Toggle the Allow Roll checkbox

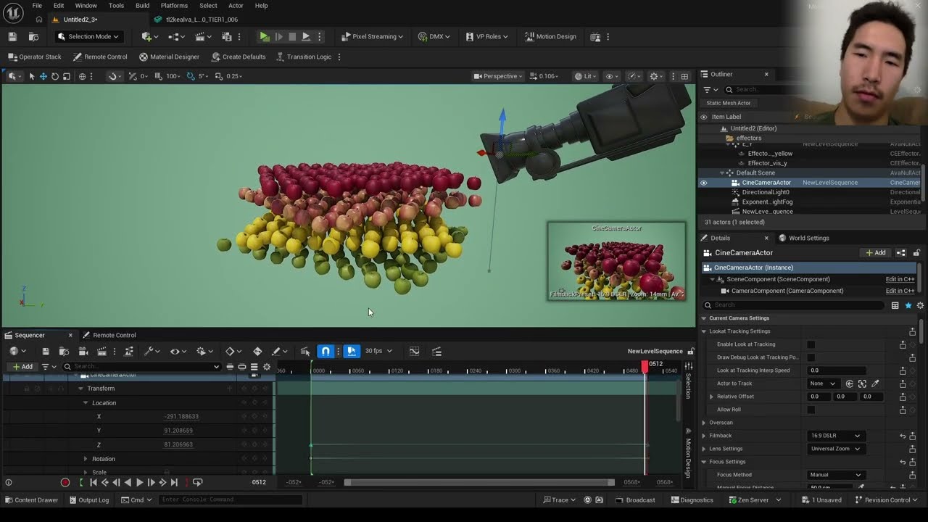(811, 410)
